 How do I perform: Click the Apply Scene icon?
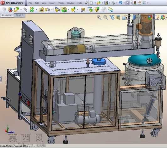(157, 17)
